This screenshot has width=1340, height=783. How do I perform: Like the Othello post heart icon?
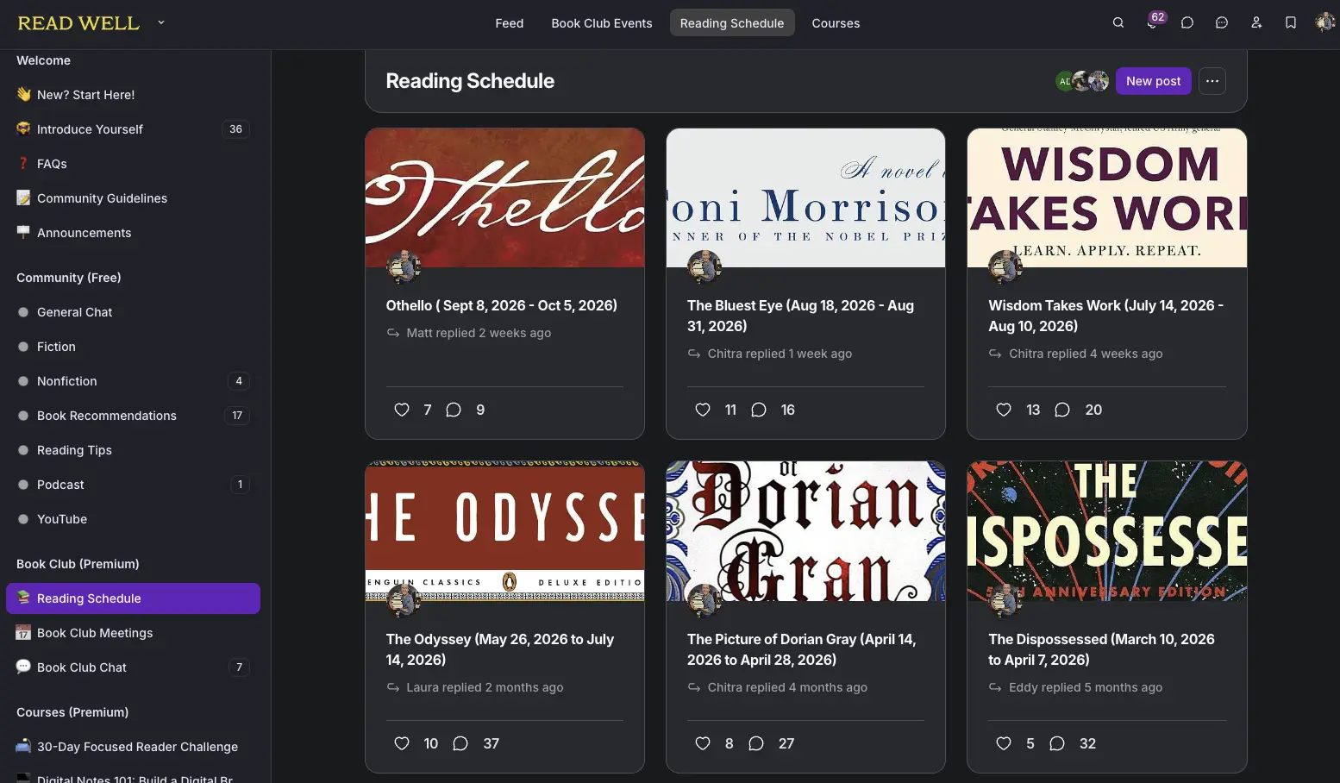coord(402,410)
